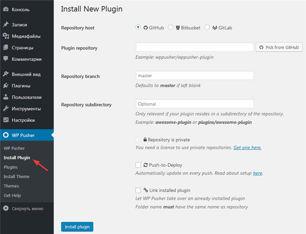Select Install Plugin in the submenu

[x=17, y=158]
